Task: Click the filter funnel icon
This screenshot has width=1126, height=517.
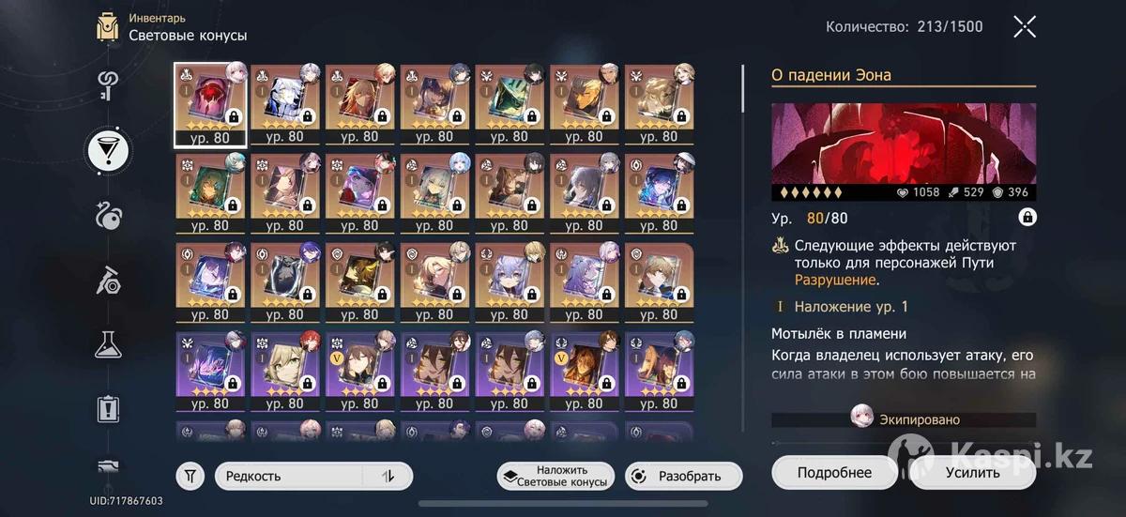Action: (x=190, y=476)
